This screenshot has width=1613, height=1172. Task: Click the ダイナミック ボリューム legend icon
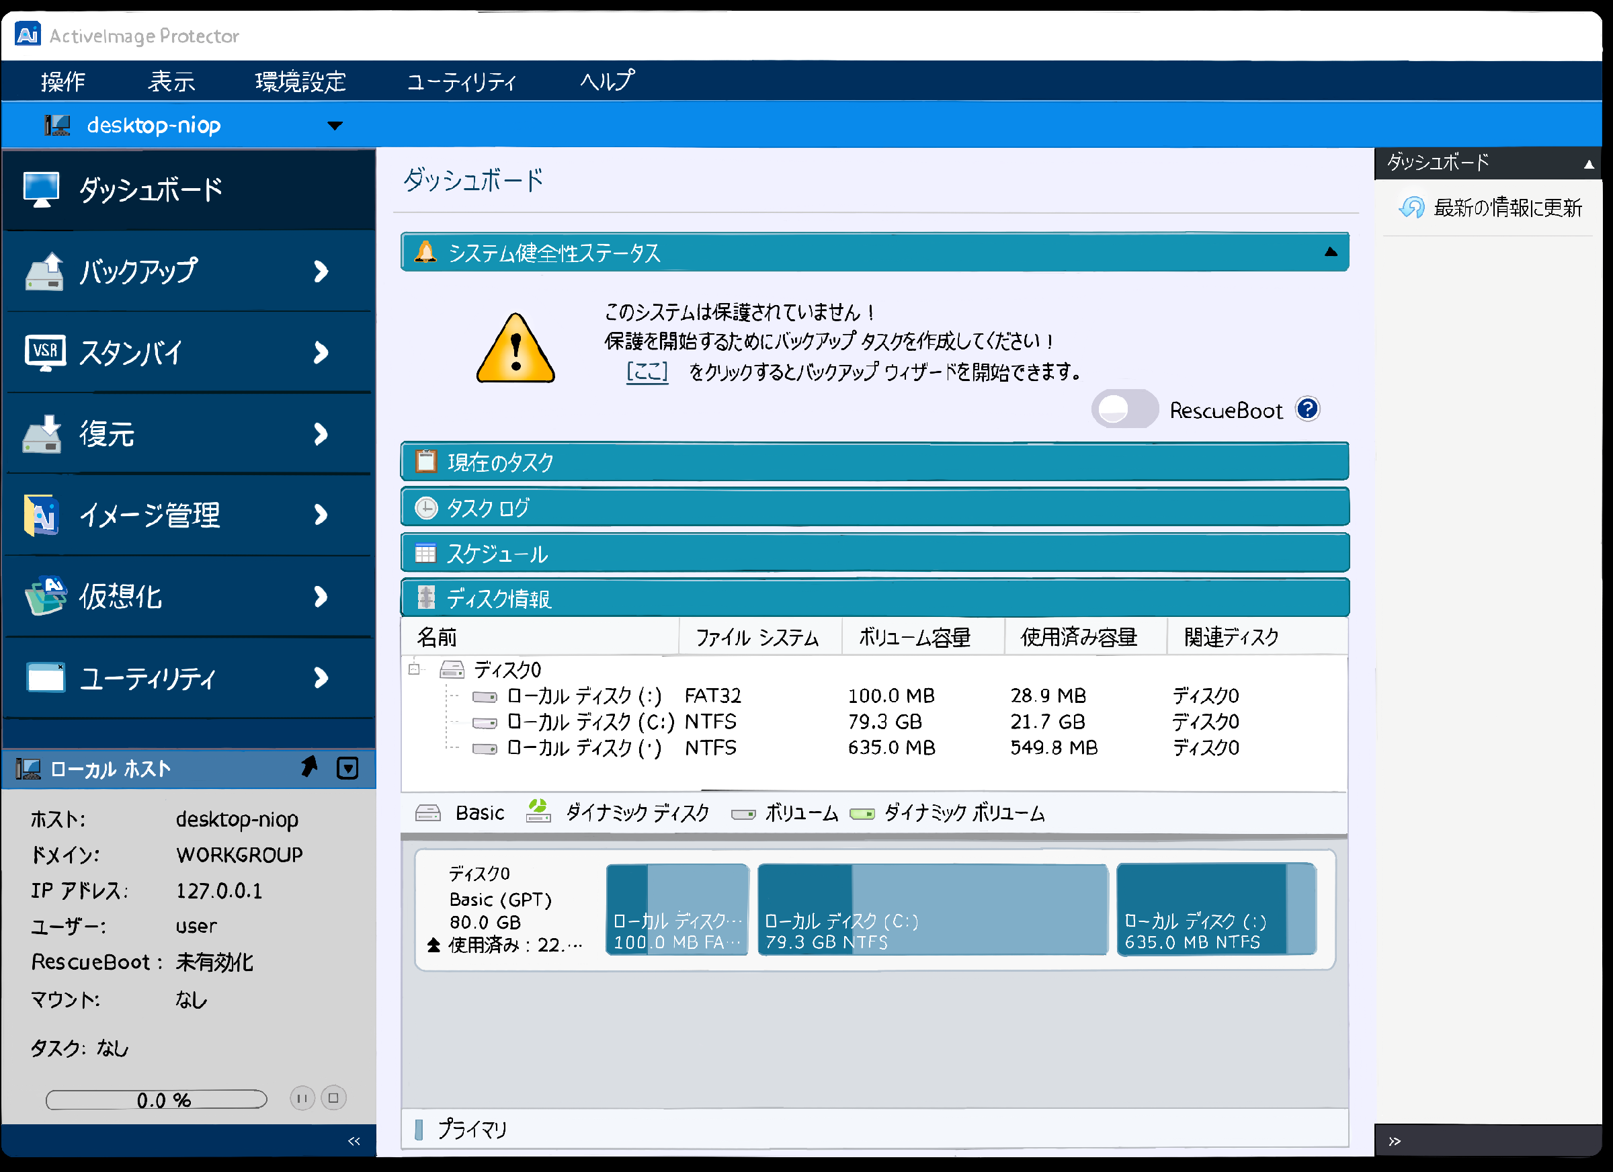point(862,814)
